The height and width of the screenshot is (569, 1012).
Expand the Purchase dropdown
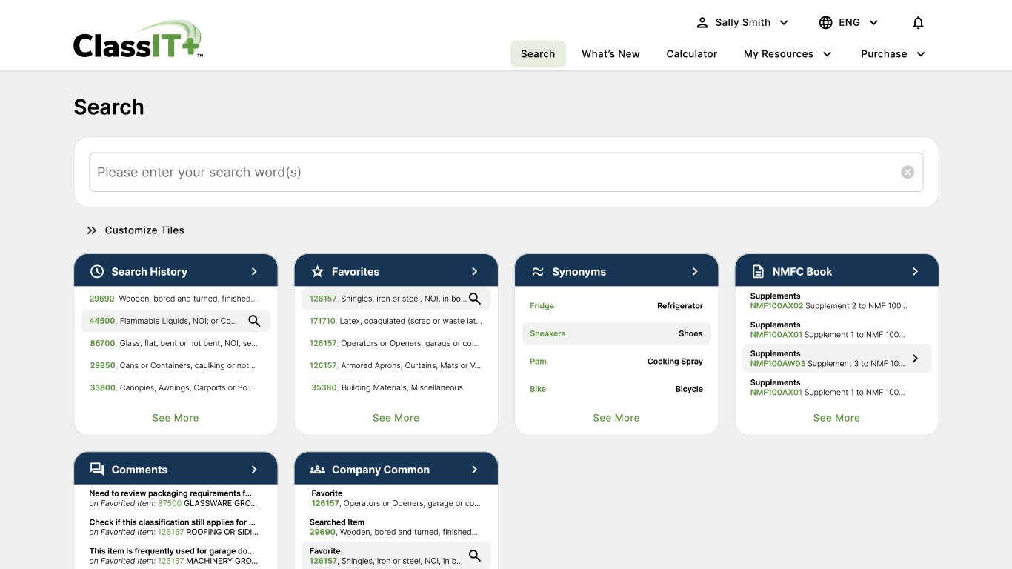pos(892,53)
